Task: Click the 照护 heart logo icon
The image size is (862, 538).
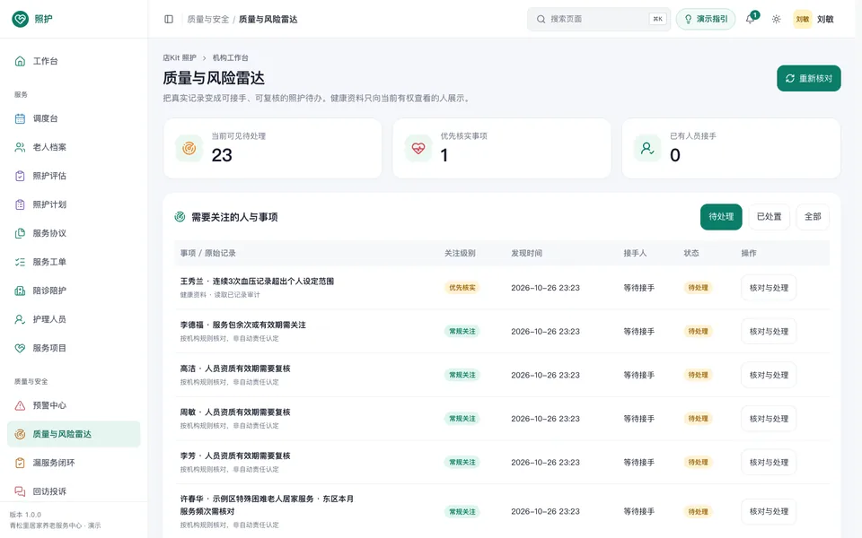Action: (x=21, y=19)
